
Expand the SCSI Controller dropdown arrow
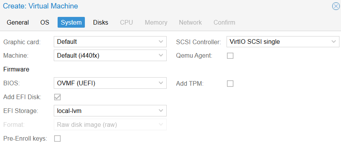[x=333, y=42]
